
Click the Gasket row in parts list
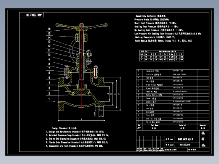(173, 102)
